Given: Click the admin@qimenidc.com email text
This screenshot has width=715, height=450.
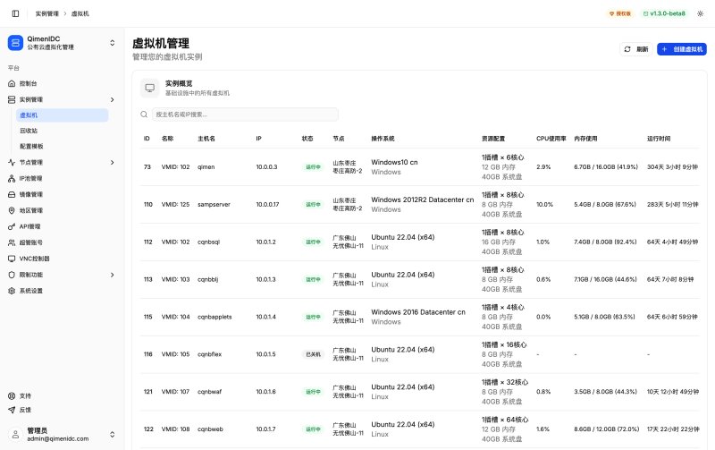Looking at the screenshot, I should [x=58, y=438].
